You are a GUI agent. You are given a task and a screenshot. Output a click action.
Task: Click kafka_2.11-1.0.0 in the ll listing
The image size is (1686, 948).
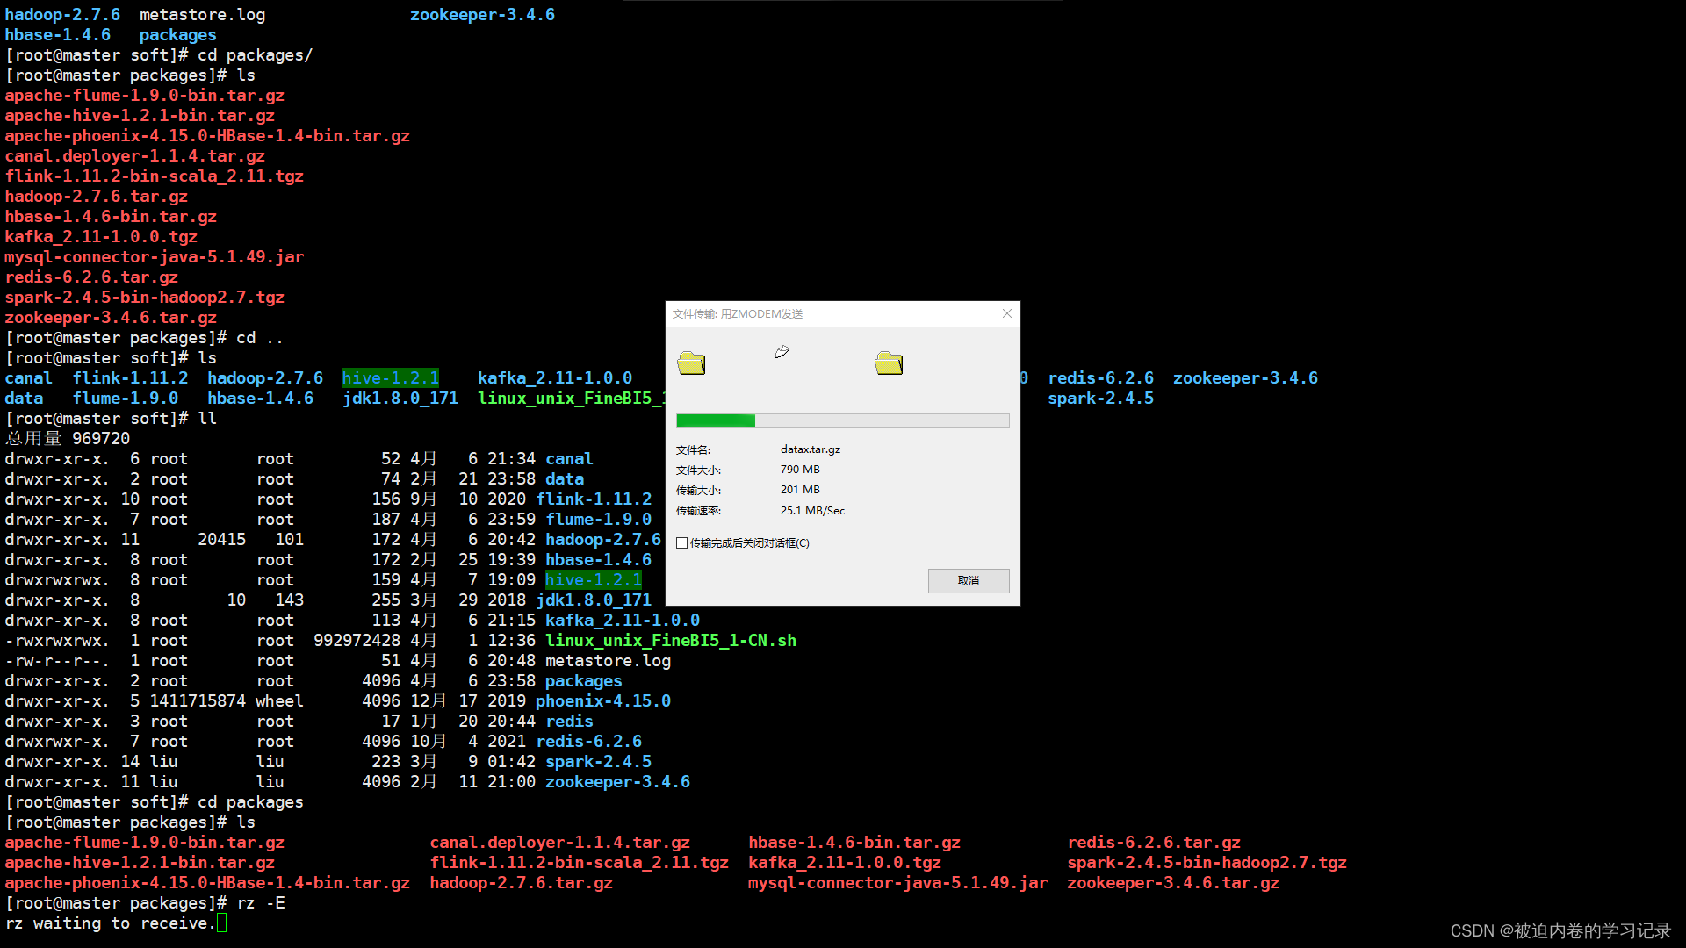(x=623, y=621)
